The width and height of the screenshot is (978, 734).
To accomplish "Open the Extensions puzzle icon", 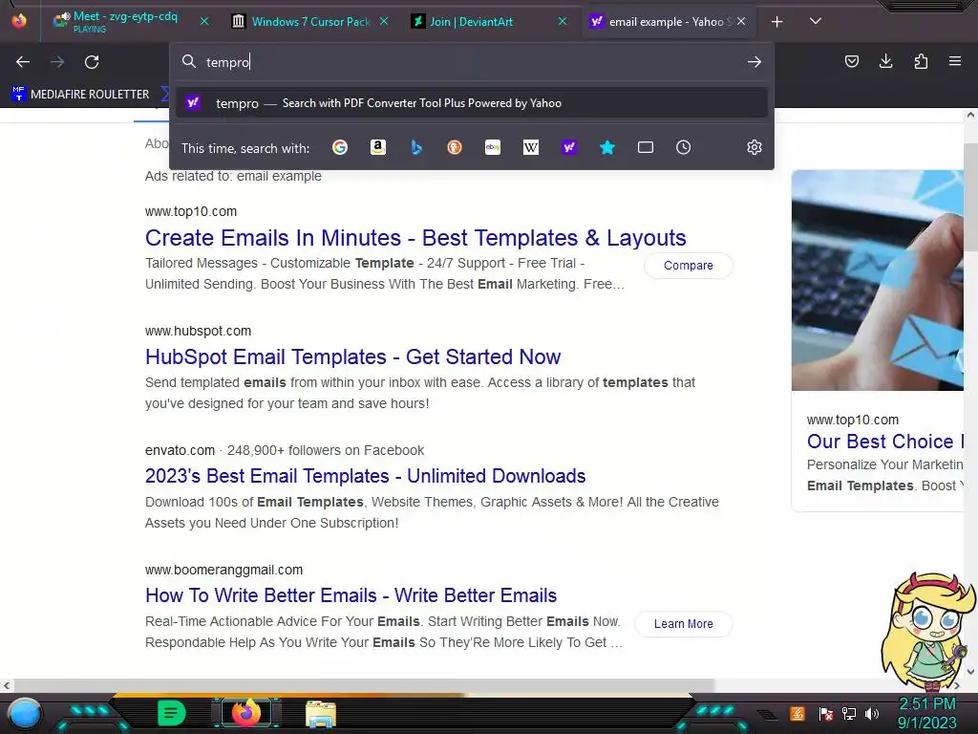I will pos(921,61).
